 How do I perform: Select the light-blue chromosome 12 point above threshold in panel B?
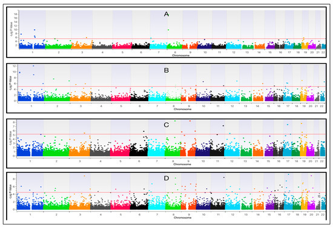pos(237,81)
